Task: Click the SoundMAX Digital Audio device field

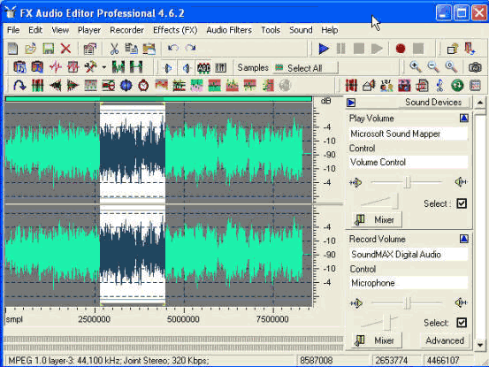Action: point(408,255)
